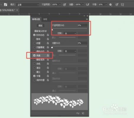Viewport: 134px width, 118px height.
Task: Lock the 湿边 settings
Action: [48, 68]
